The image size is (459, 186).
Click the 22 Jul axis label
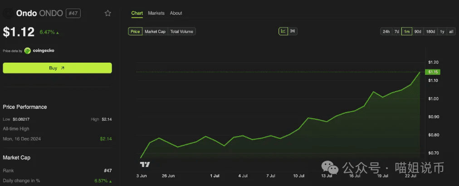click(x=411, y=176)
